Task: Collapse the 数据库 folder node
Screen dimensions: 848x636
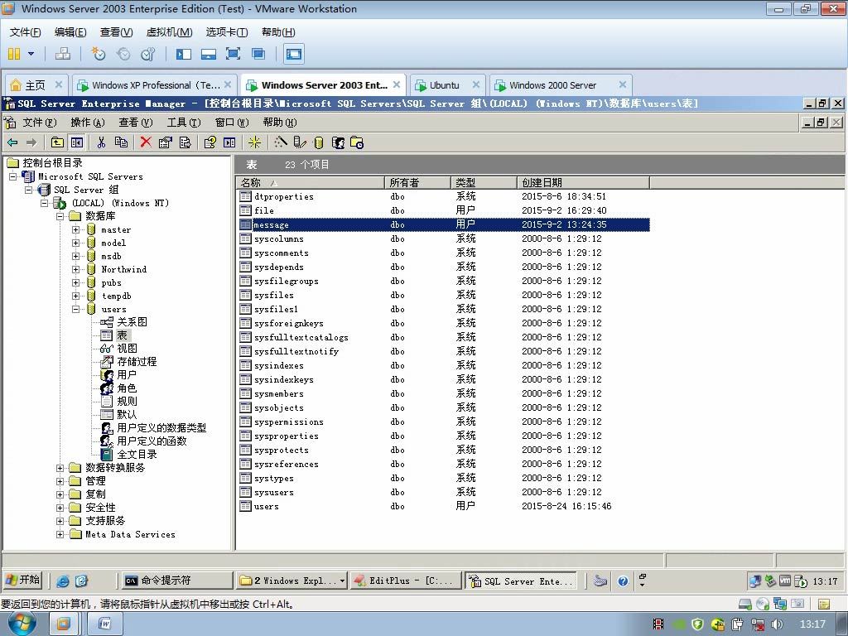Action: 60,216
